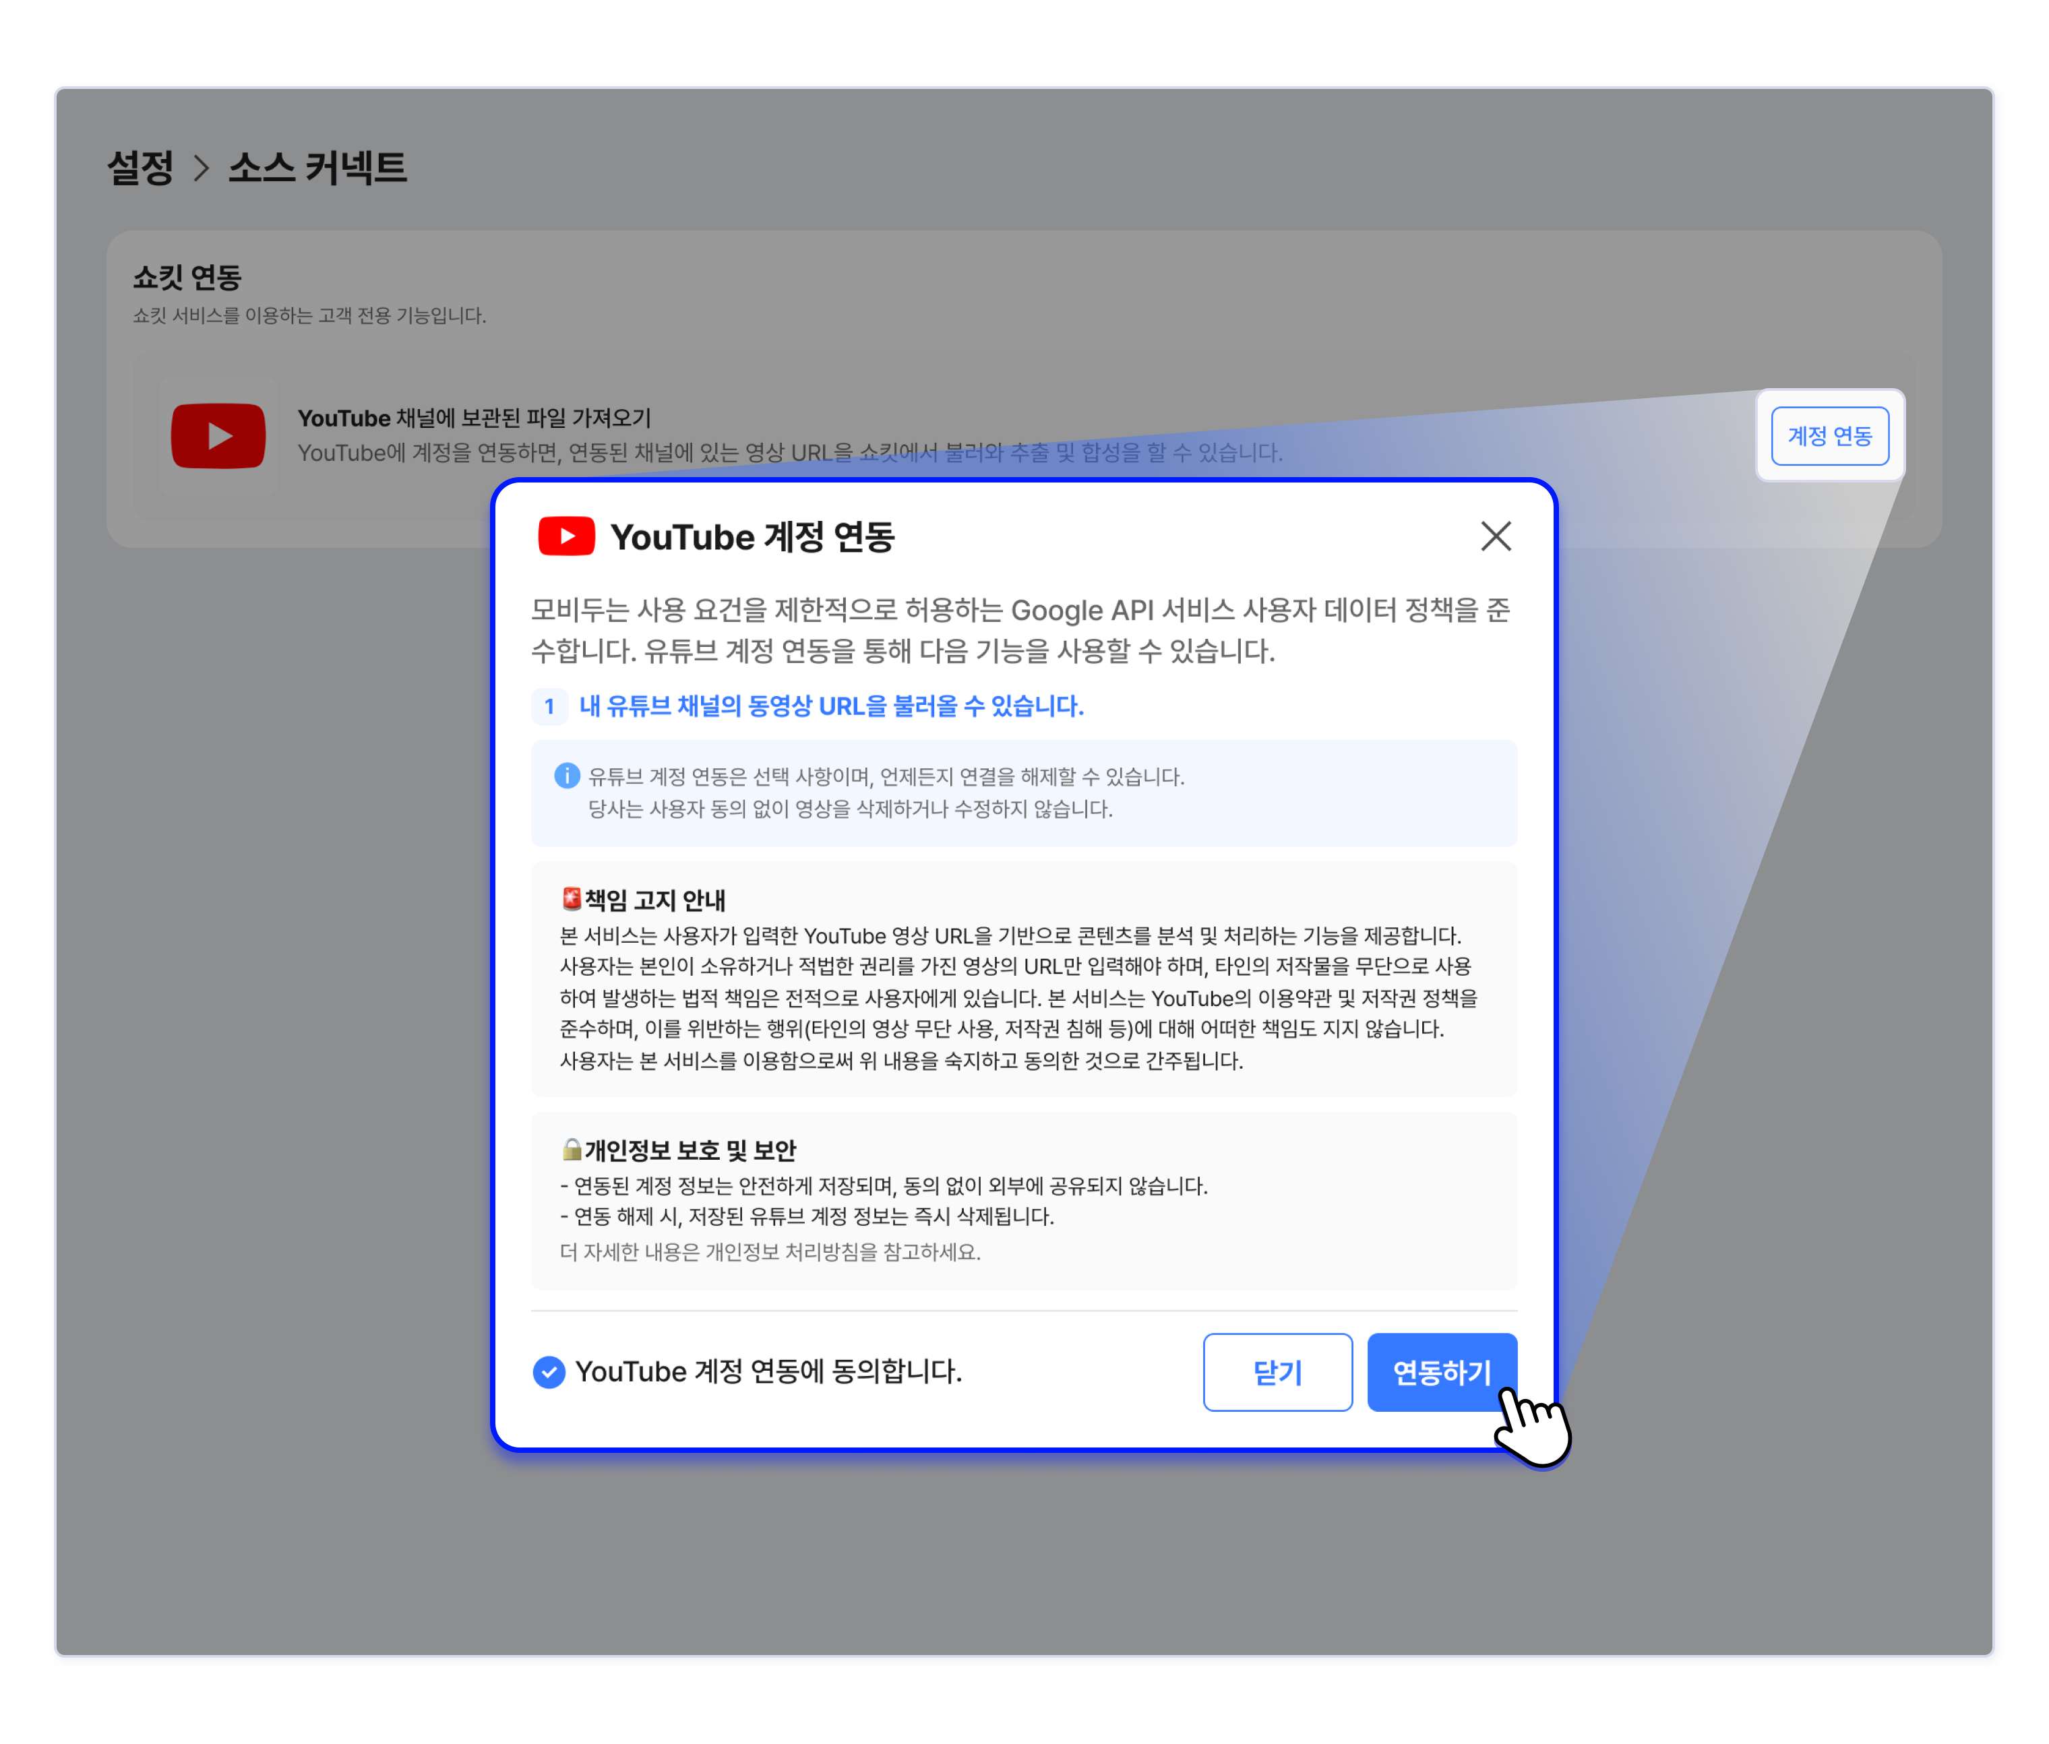Click the large YouTube icon in 쇼킷 연동 card
Screen dimensions: 2049x1744
click(x=218, y=436)
